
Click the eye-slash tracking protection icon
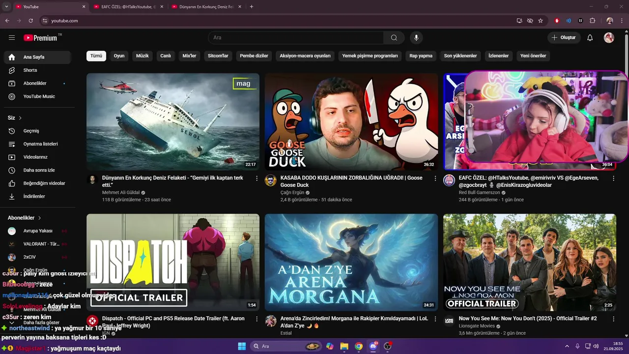[530, 21]
